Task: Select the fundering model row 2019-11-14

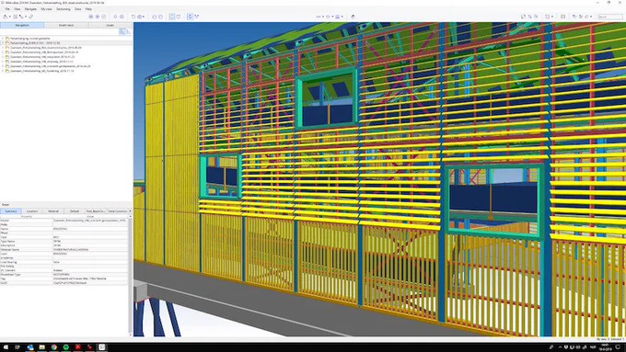Action: [x=42, y=71]
